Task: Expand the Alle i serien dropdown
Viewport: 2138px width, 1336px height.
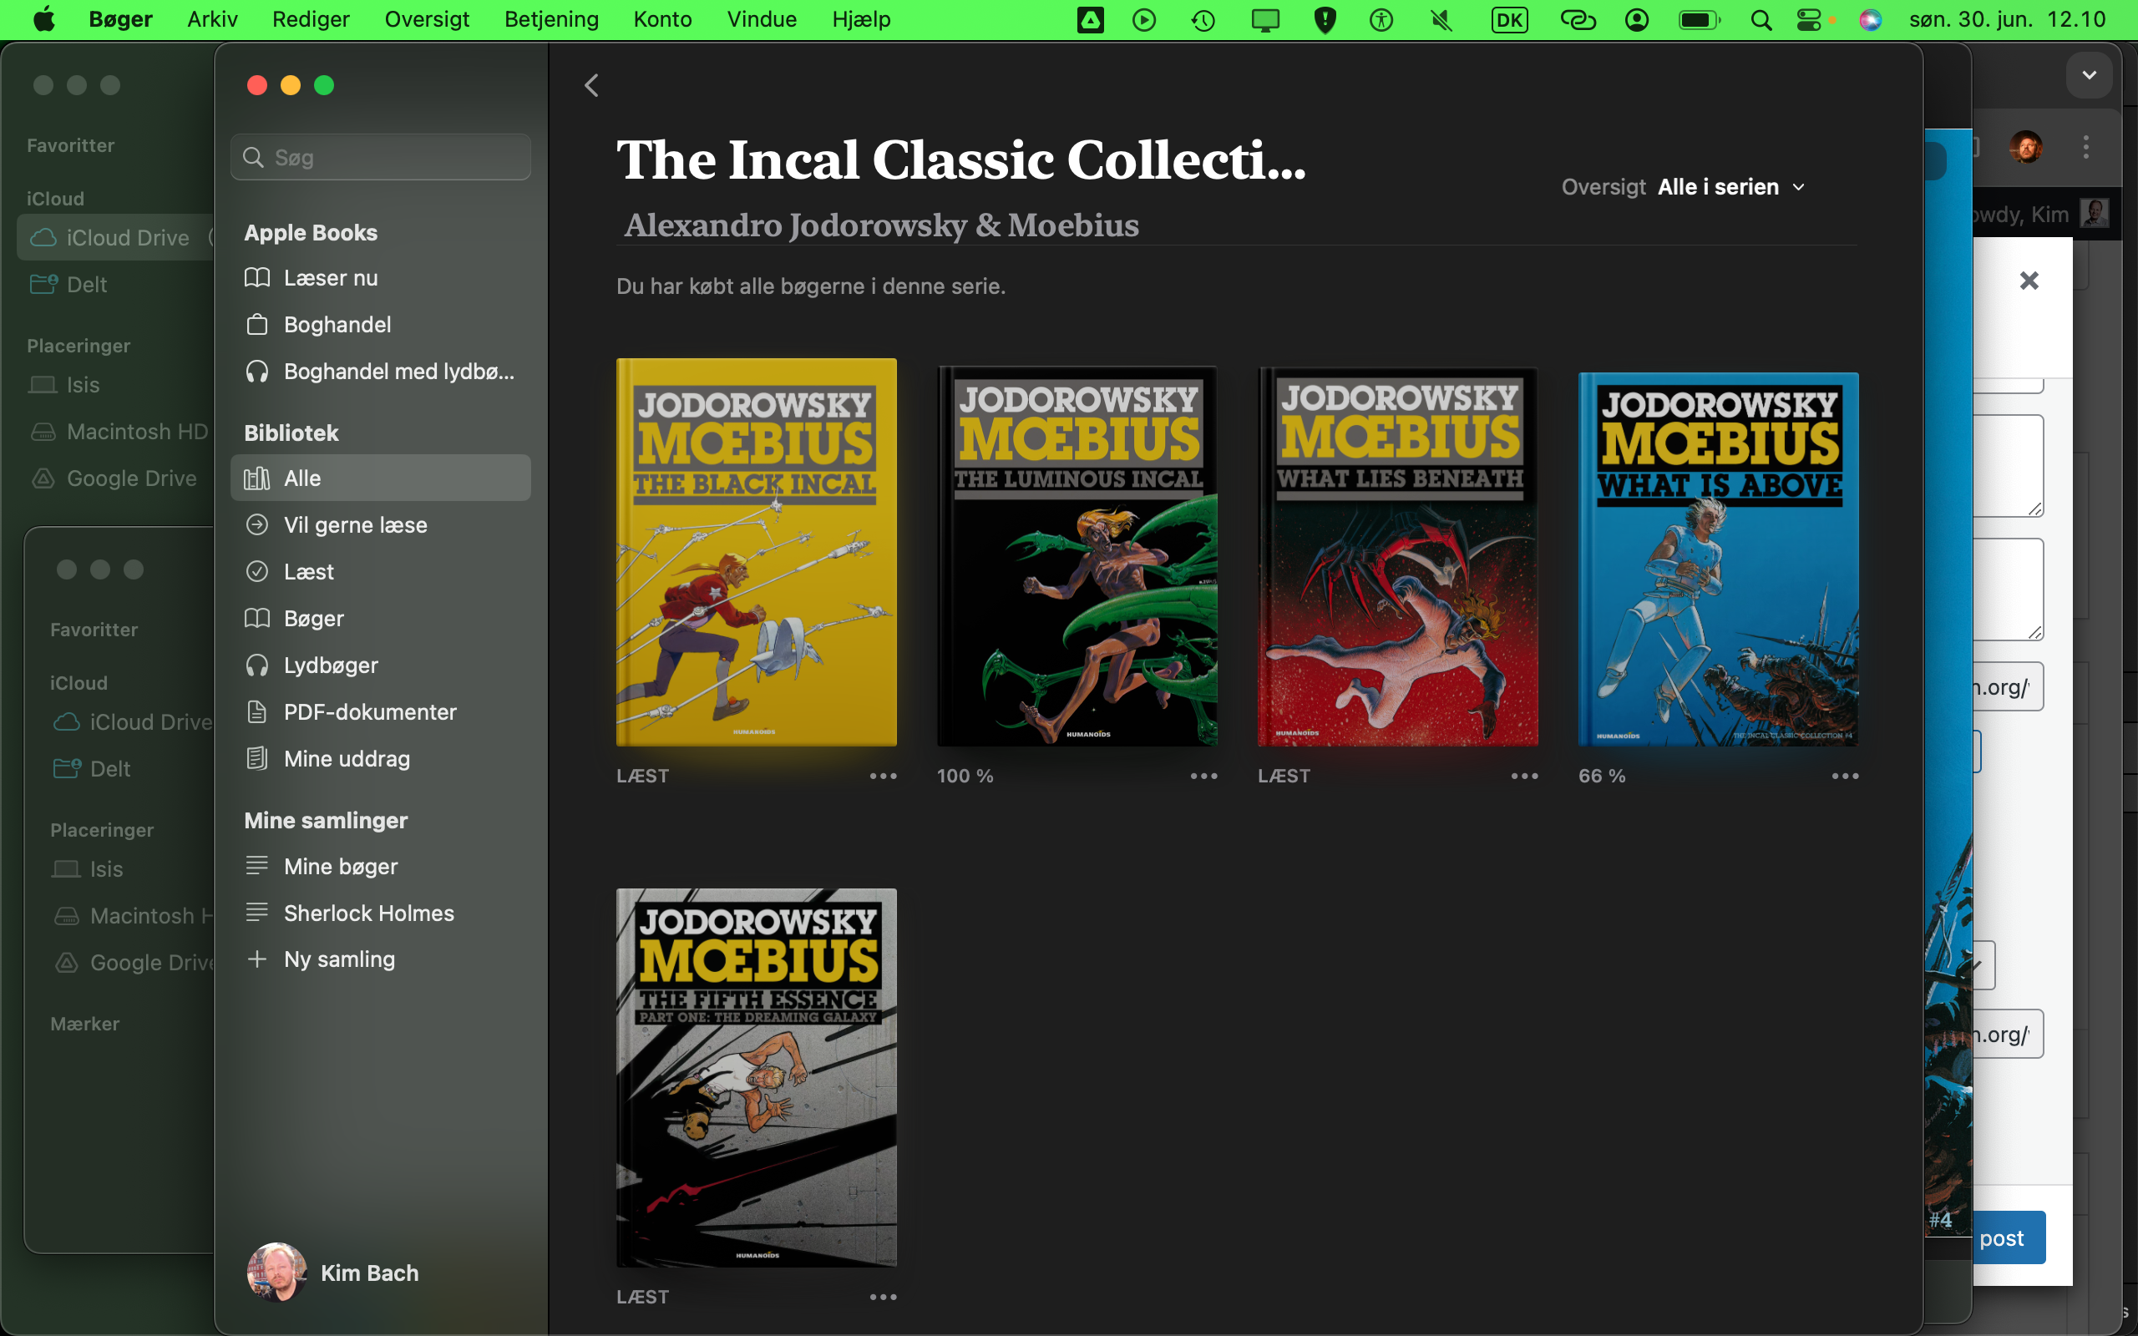Action: coord(1731,187)
